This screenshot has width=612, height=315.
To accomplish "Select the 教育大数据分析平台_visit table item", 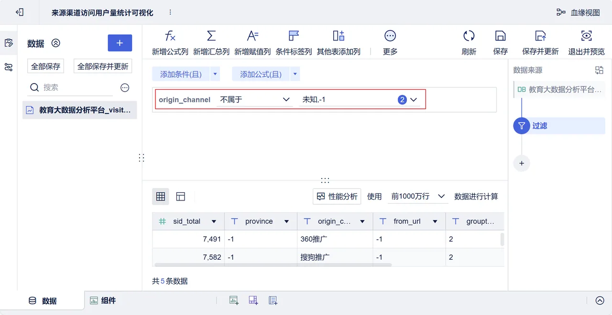I will (x=80, y=110).
